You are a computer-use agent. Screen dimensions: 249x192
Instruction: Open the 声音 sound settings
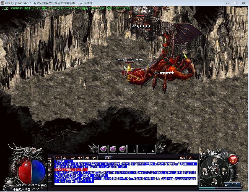pyautogui.click(x=214, y=182)
